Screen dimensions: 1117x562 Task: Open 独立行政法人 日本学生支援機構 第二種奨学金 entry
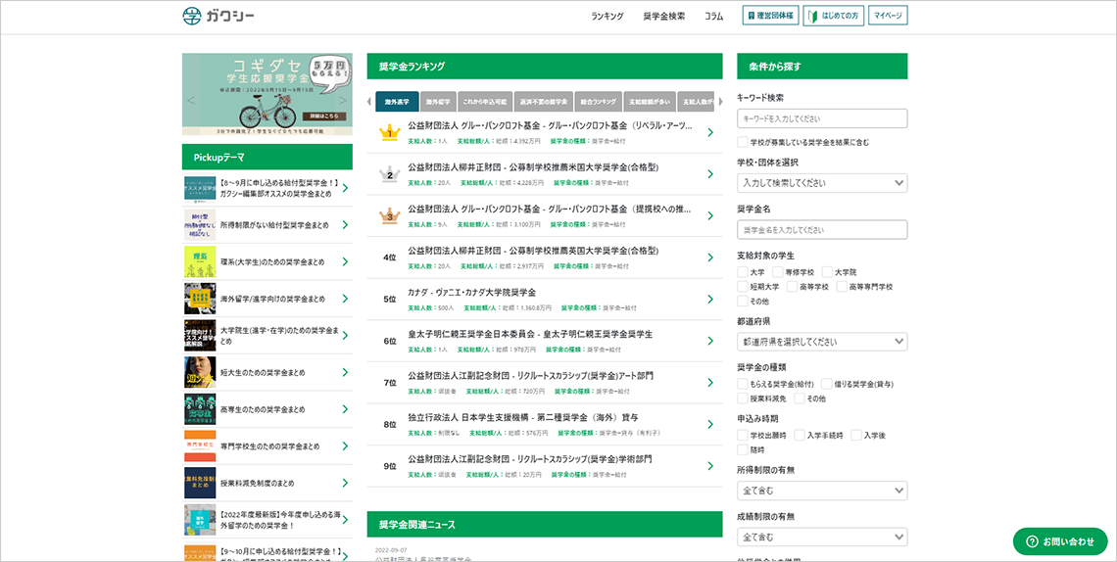(523, 418)
